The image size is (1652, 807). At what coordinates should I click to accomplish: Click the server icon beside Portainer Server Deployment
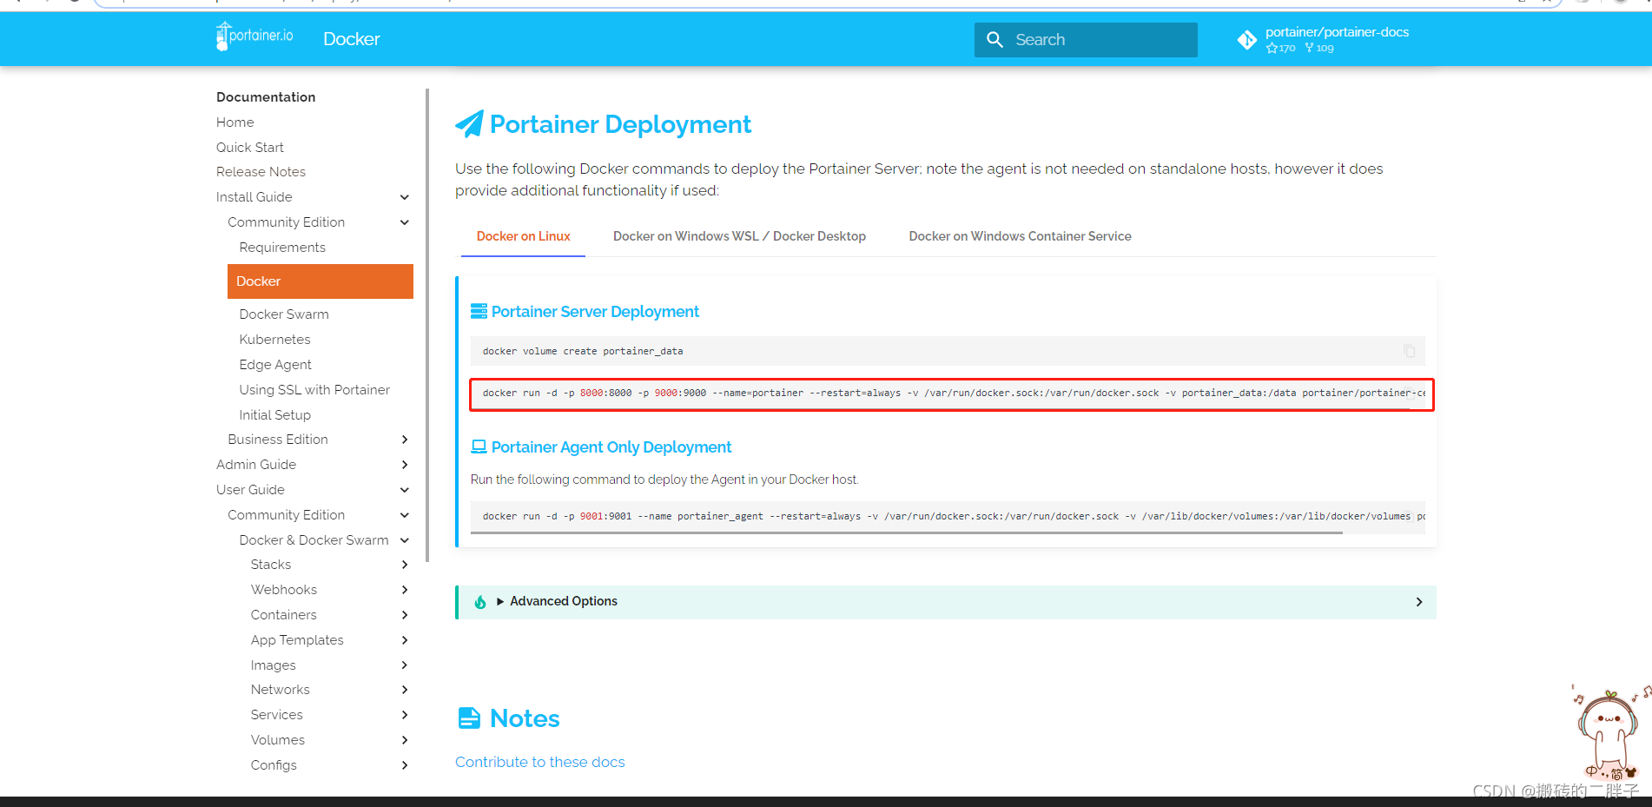coord(479,311)
